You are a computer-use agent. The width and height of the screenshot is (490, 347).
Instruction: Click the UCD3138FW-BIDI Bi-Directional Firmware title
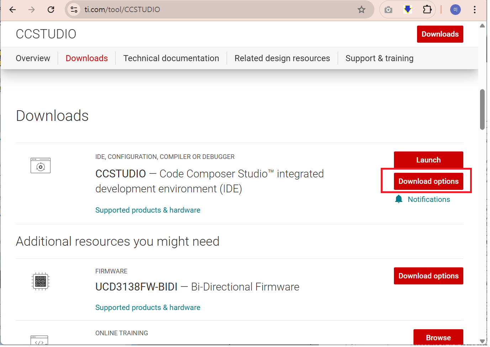pyautogui.click(x=197, y=287)
